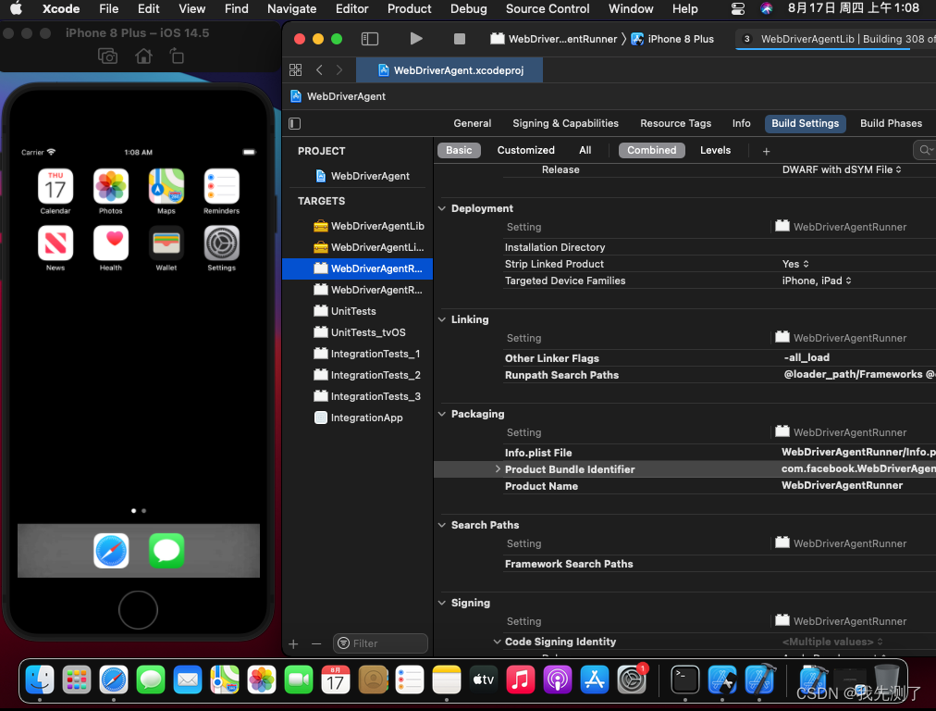Open the Product menu in menu bar
936x711 pixels.
409,8
